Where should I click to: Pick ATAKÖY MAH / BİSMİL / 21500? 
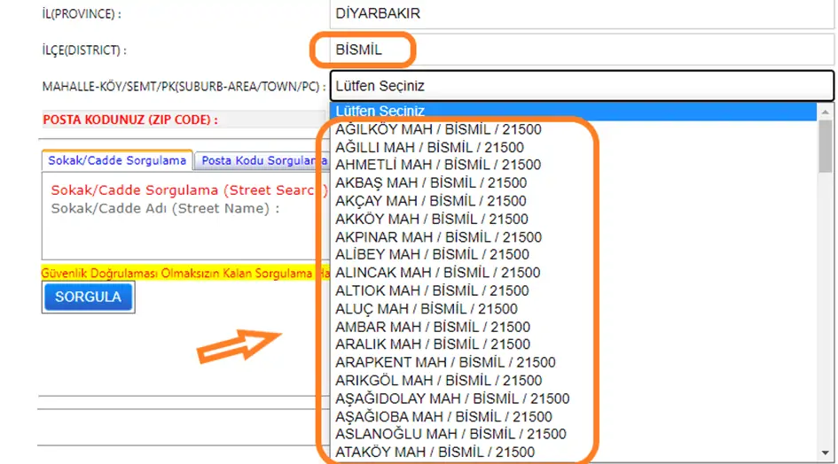pos(435,452)
